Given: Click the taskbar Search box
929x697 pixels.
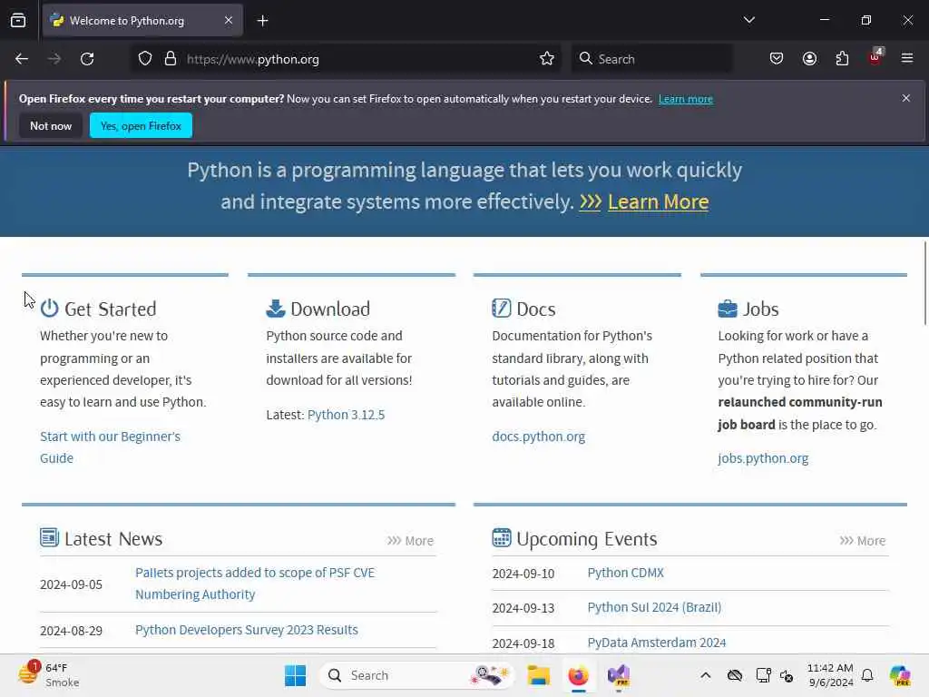Looking at the screenshot, I should click(417, 675).
